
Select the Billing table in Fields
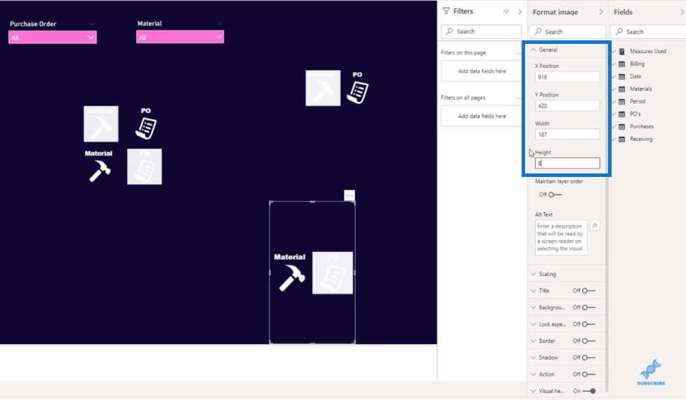tap(637, 64)
